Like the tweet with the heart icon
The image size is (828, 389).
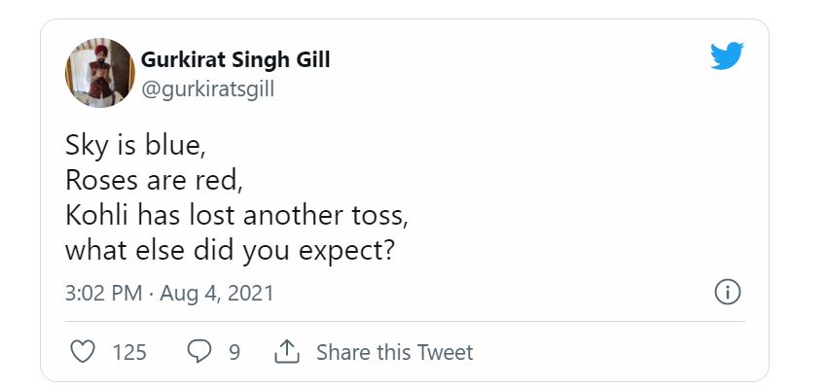pos(83,351)
